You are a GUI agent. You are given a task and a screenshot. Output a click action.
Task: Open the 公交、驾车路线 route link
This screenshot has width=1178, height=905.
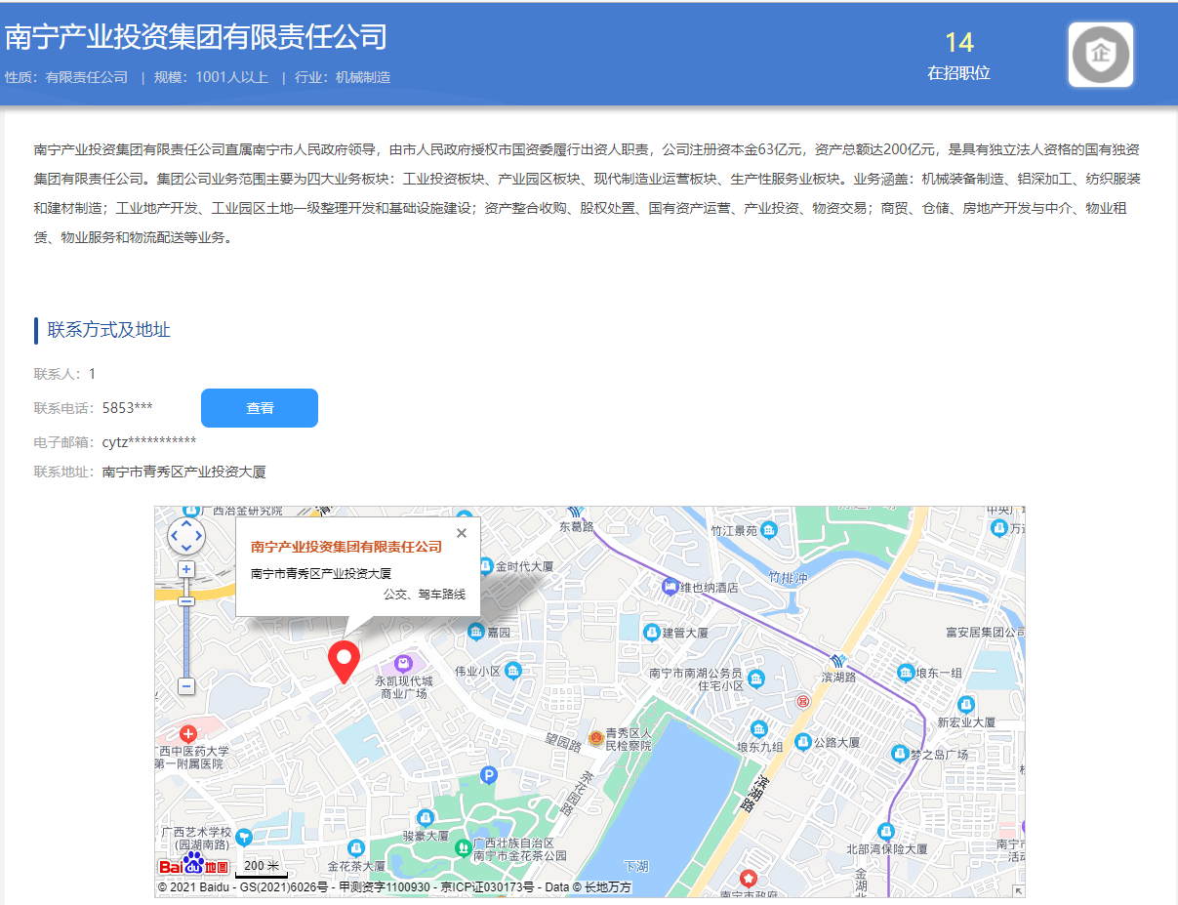coord(425,594)
